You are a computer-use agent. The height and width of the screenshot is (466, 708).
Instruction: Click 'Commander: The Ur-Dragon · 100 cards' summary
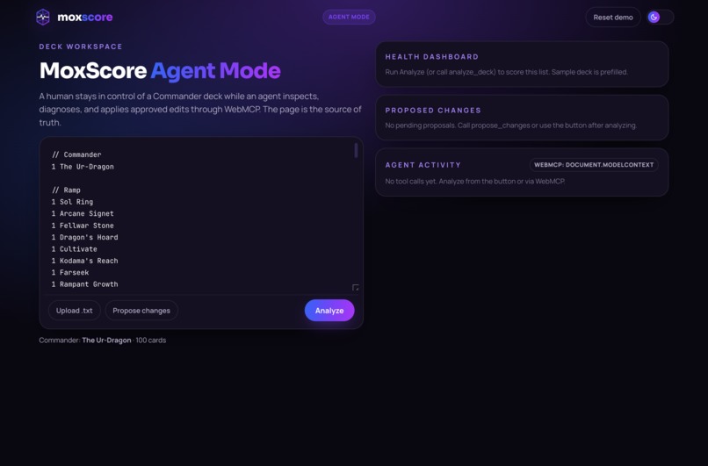(x=103, y=341)
